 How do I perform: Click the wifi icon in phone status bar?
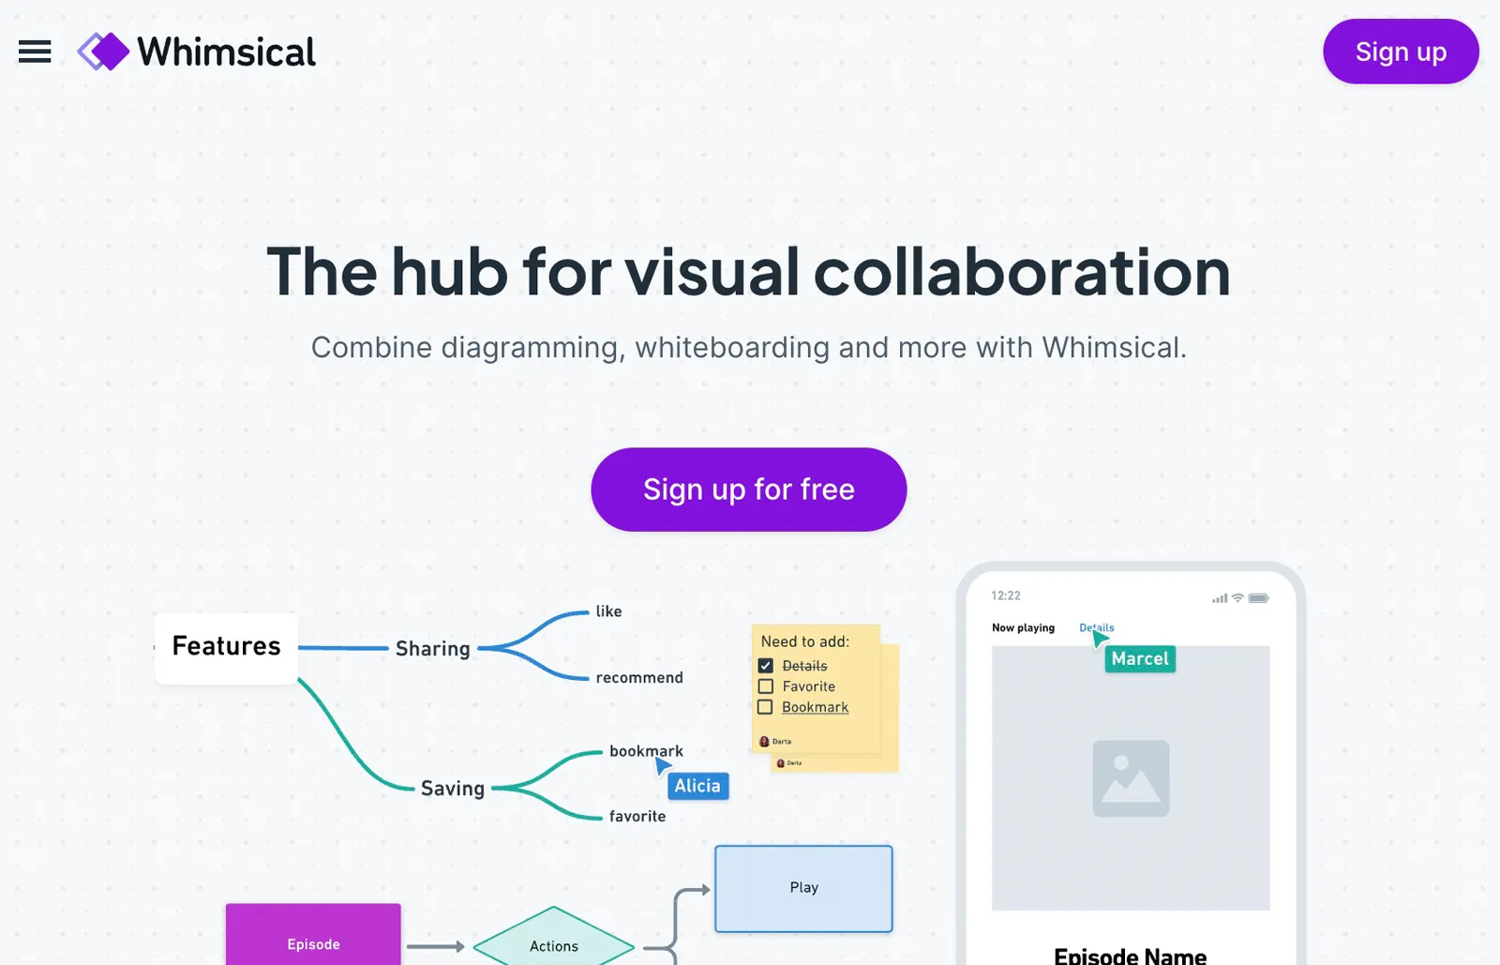point(1238,597)
